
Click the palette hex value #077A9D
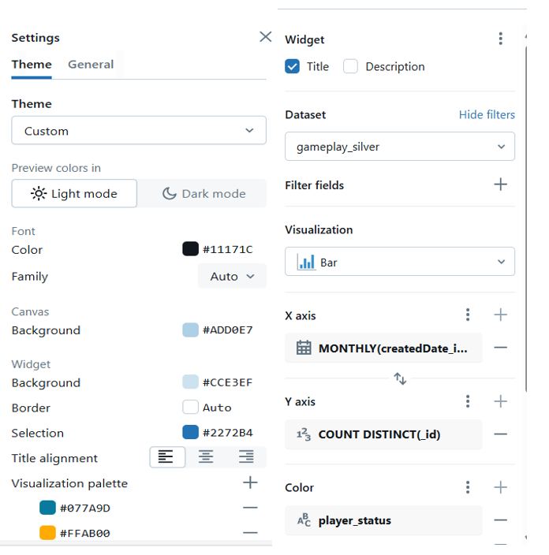[x=85, y=508]
